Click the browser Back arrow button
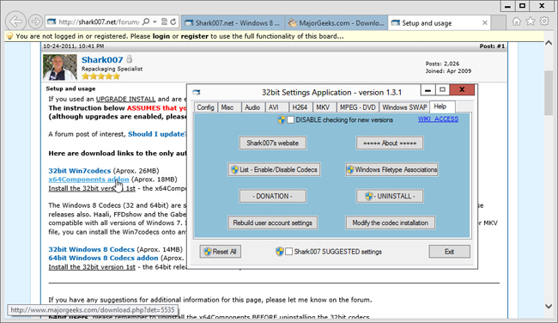This screenshot has height=323, width=558. click(16, 21)
